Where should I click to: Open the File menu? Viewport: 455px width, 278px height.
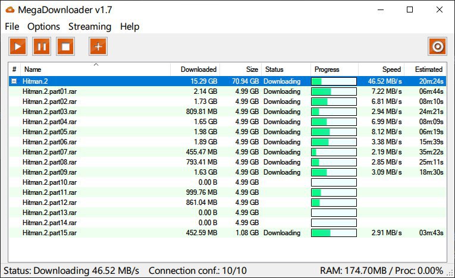click(x=12, y=27)
